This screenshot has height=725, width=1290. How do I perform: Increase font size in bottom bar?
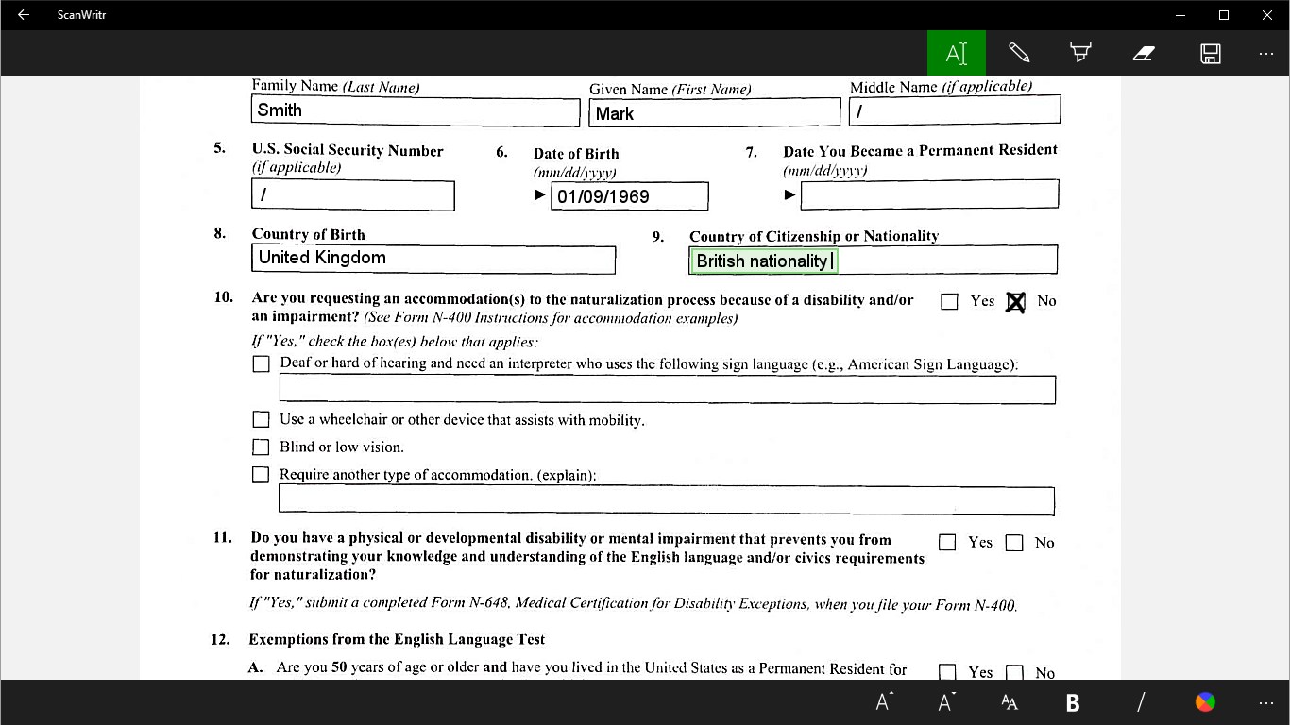(885, 701)
